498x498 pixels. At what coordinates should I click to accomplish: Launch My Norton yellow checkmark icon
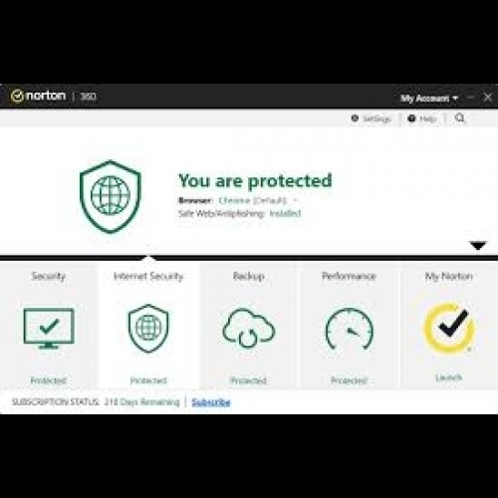tap(449, 328)
